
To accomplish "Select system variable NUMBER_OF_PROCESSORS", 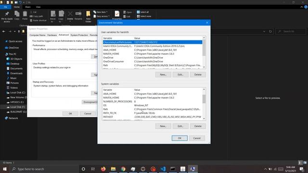I will [153, 101].
